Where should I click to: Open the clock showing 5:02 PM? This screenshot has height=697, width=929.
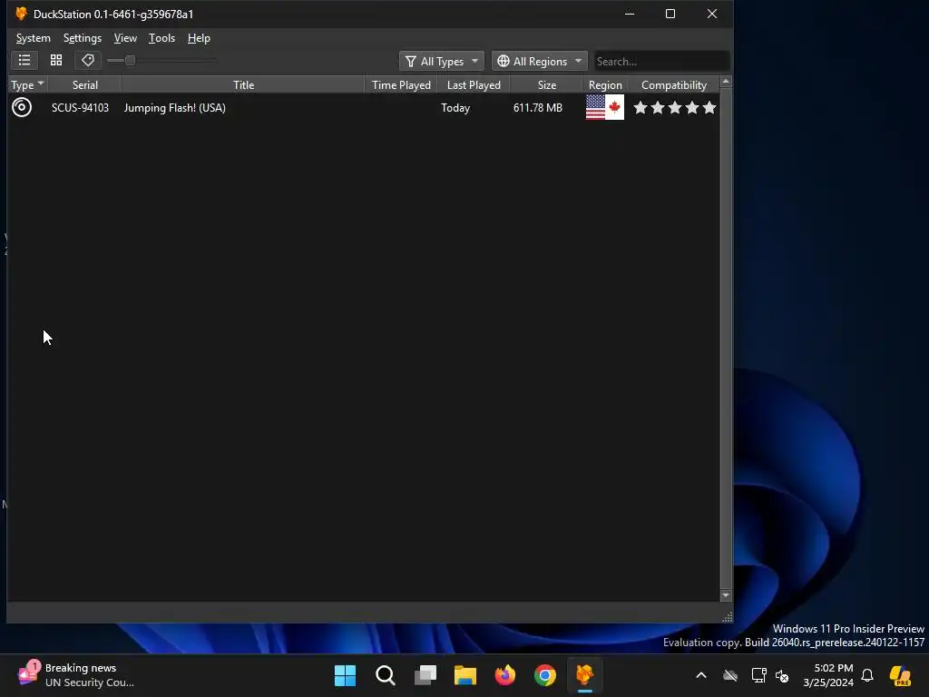(828, 675)
